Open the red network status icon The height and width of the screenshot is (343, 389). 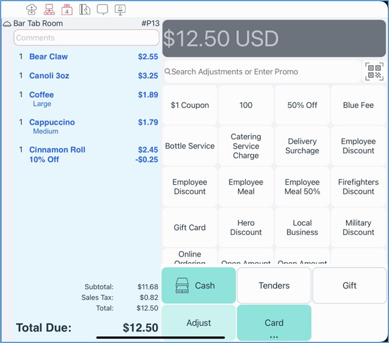[x=50, y=9]
